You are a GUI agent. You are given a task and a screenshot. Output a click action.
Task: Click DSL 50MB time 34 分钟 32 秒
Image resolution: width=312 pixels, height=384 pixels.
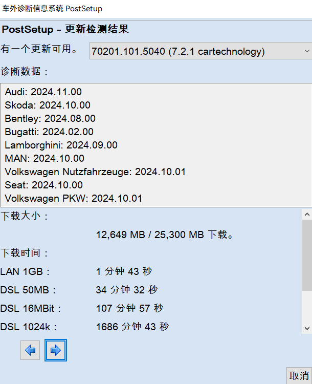(127, 290)
